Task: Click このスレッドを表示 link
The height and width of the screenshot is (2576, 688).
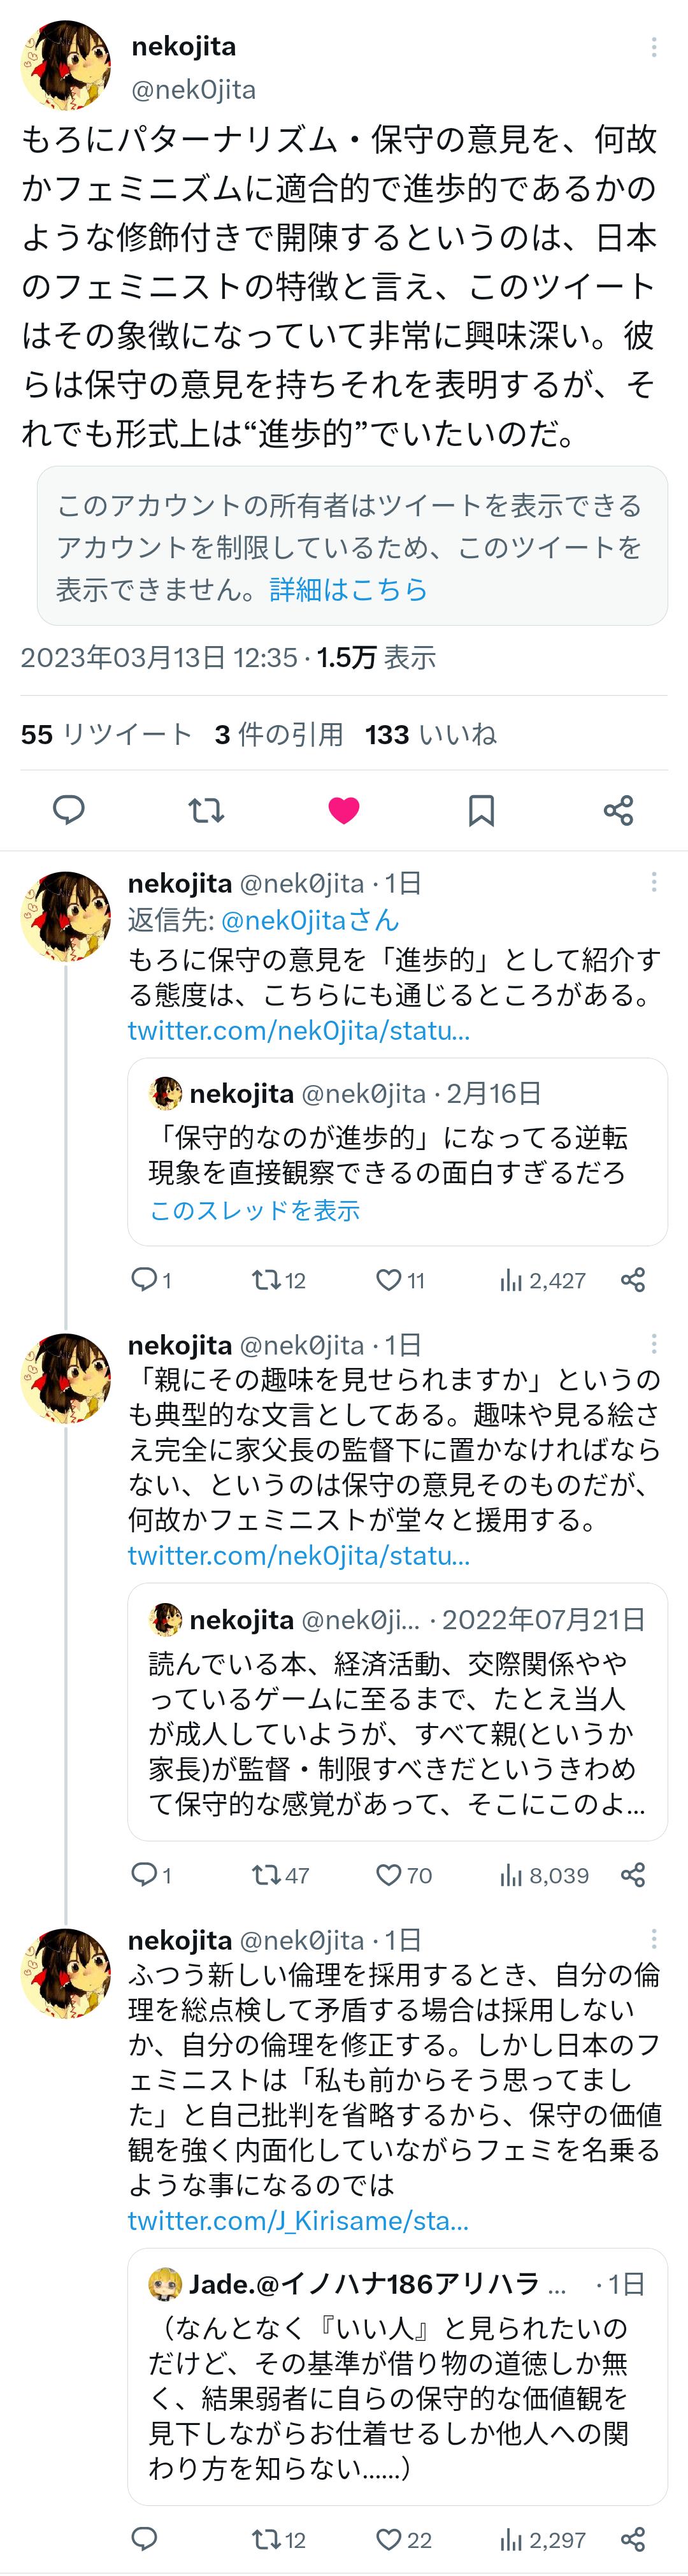Action: coord(254,1210)
